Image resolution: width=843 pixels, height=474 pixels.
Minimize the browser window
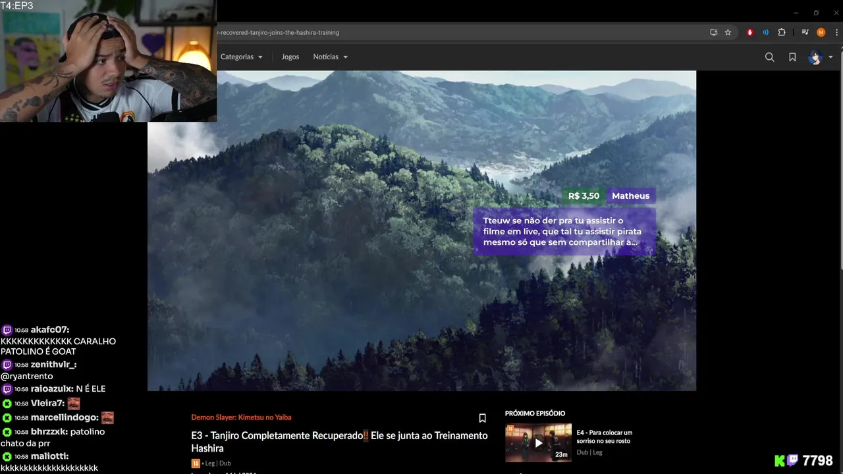[x=796, y=13]
